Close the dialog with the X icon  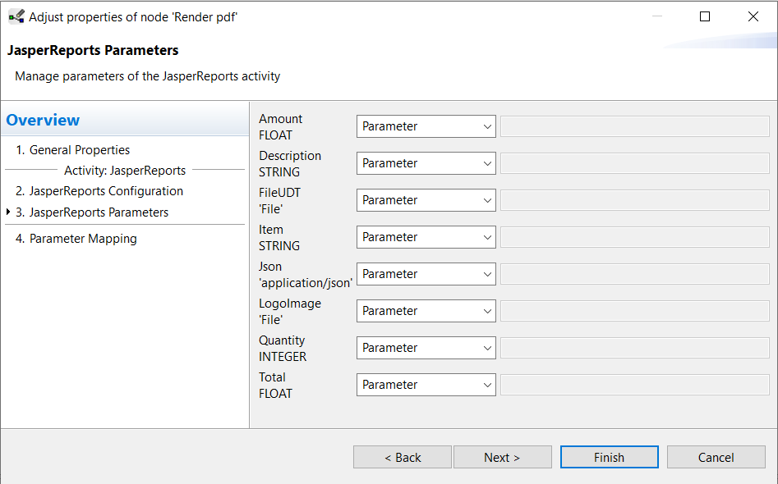click(x=753, y=16)
